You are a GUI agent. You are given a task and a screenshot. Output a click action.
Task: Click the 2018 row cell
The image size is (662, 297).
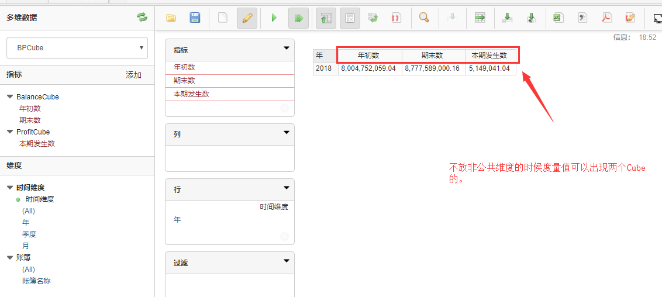point(326,68)
